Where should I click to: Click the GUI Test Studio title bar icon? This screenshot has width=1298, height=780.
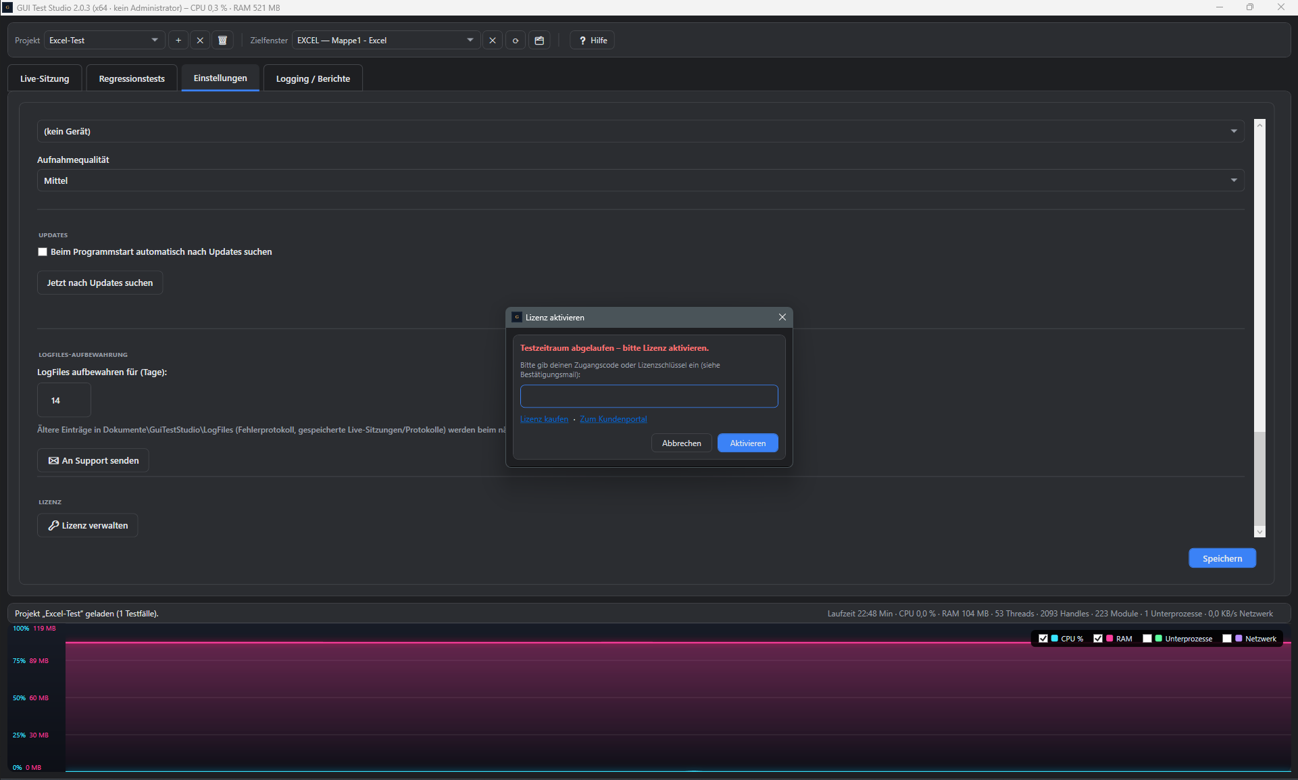point(7,7)
